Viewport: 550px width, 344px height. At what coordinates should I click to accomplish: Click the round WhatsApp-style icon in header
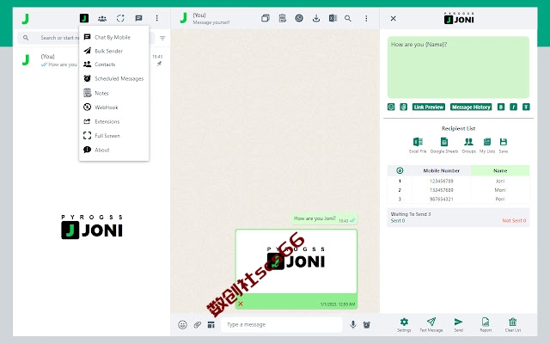click(299, 18)
